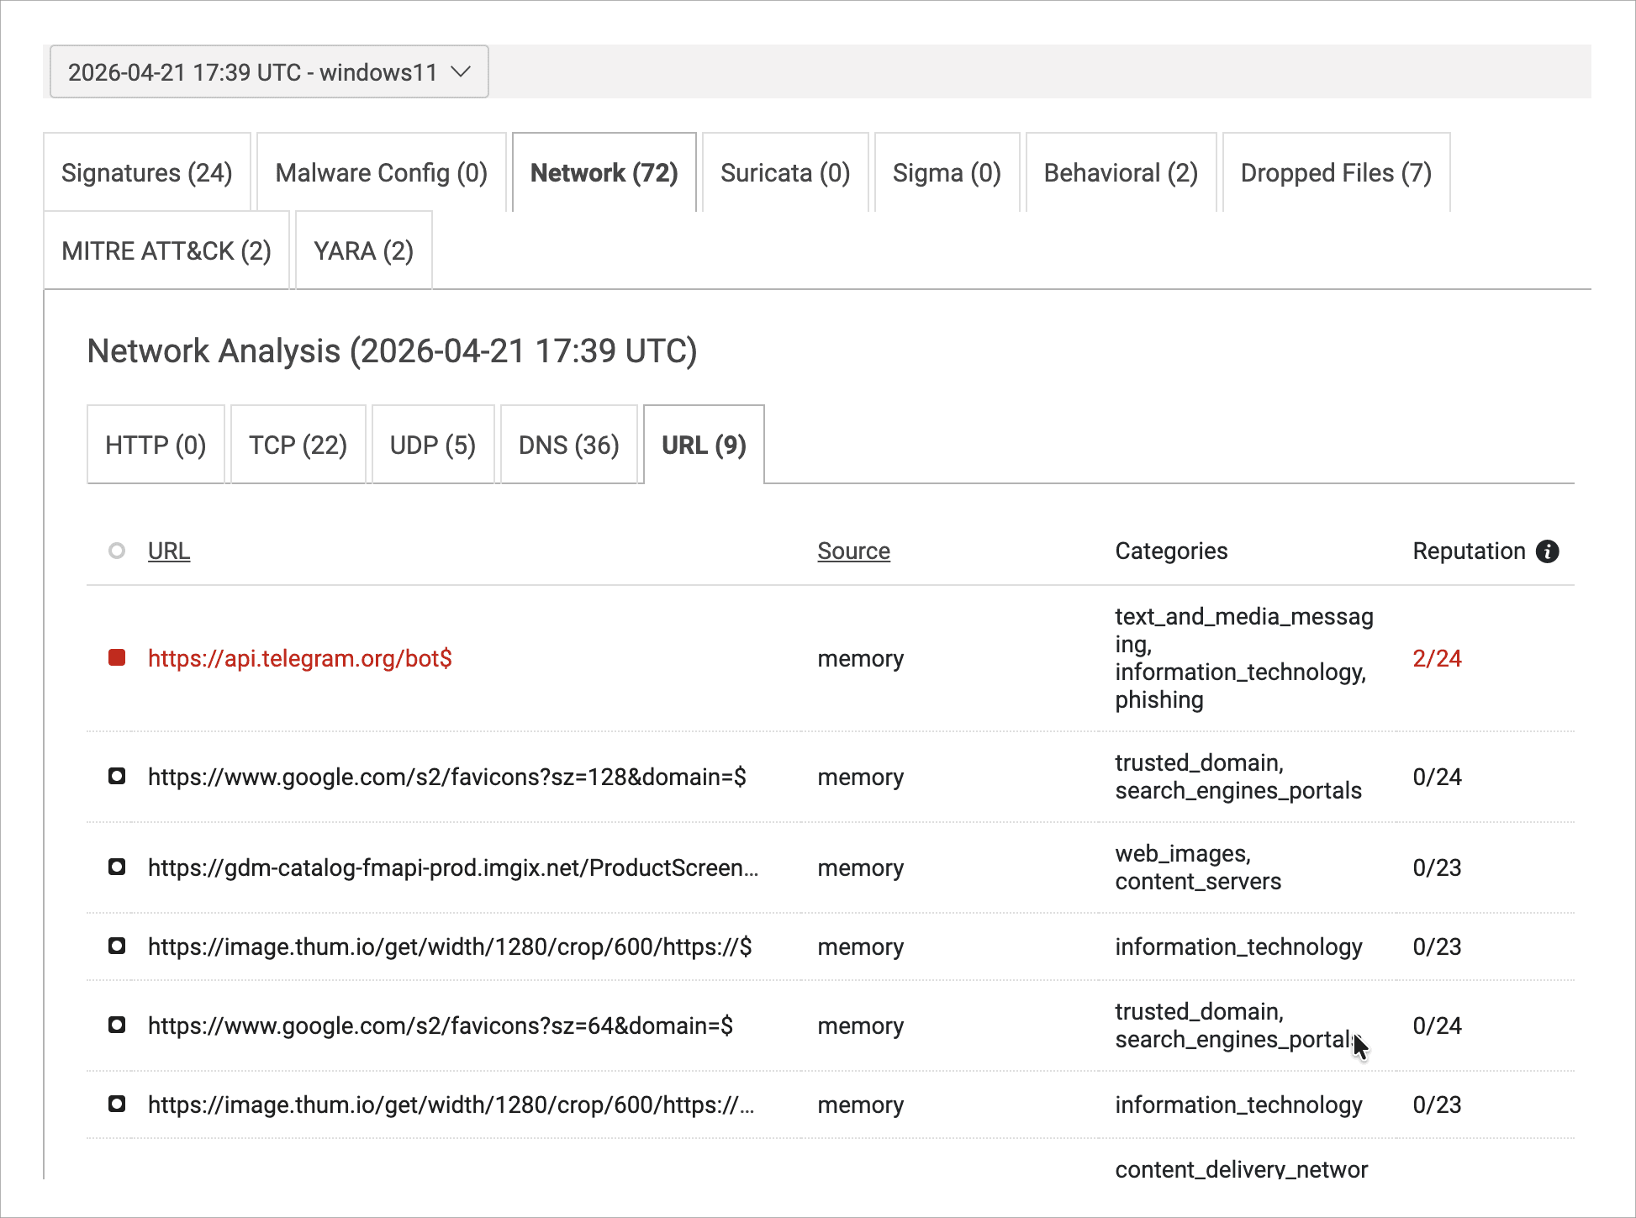
Task: Open gdm-catalog-fmapi-prod.imgix.net URL
Action: [x=453, y=867]
